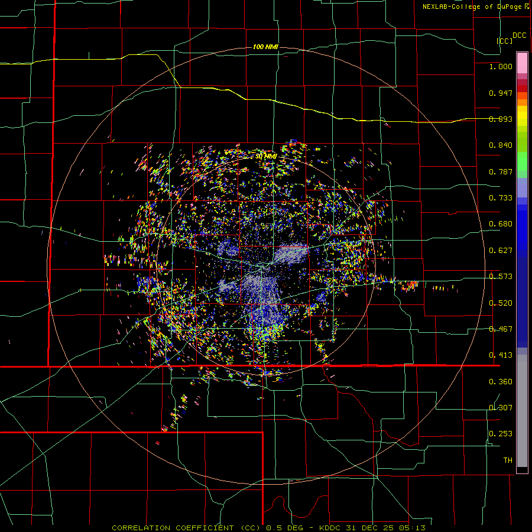Image resolution: width=532 pixels, height=532 pixels.
Task: Click the 0.307 scale value
Action: point(501,408)
